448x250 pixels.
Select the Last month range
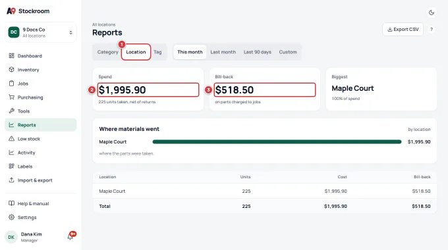223,52
